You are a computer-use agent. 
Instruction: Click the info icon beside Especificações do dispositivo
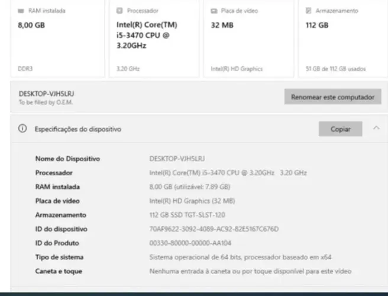click(22, 128)
